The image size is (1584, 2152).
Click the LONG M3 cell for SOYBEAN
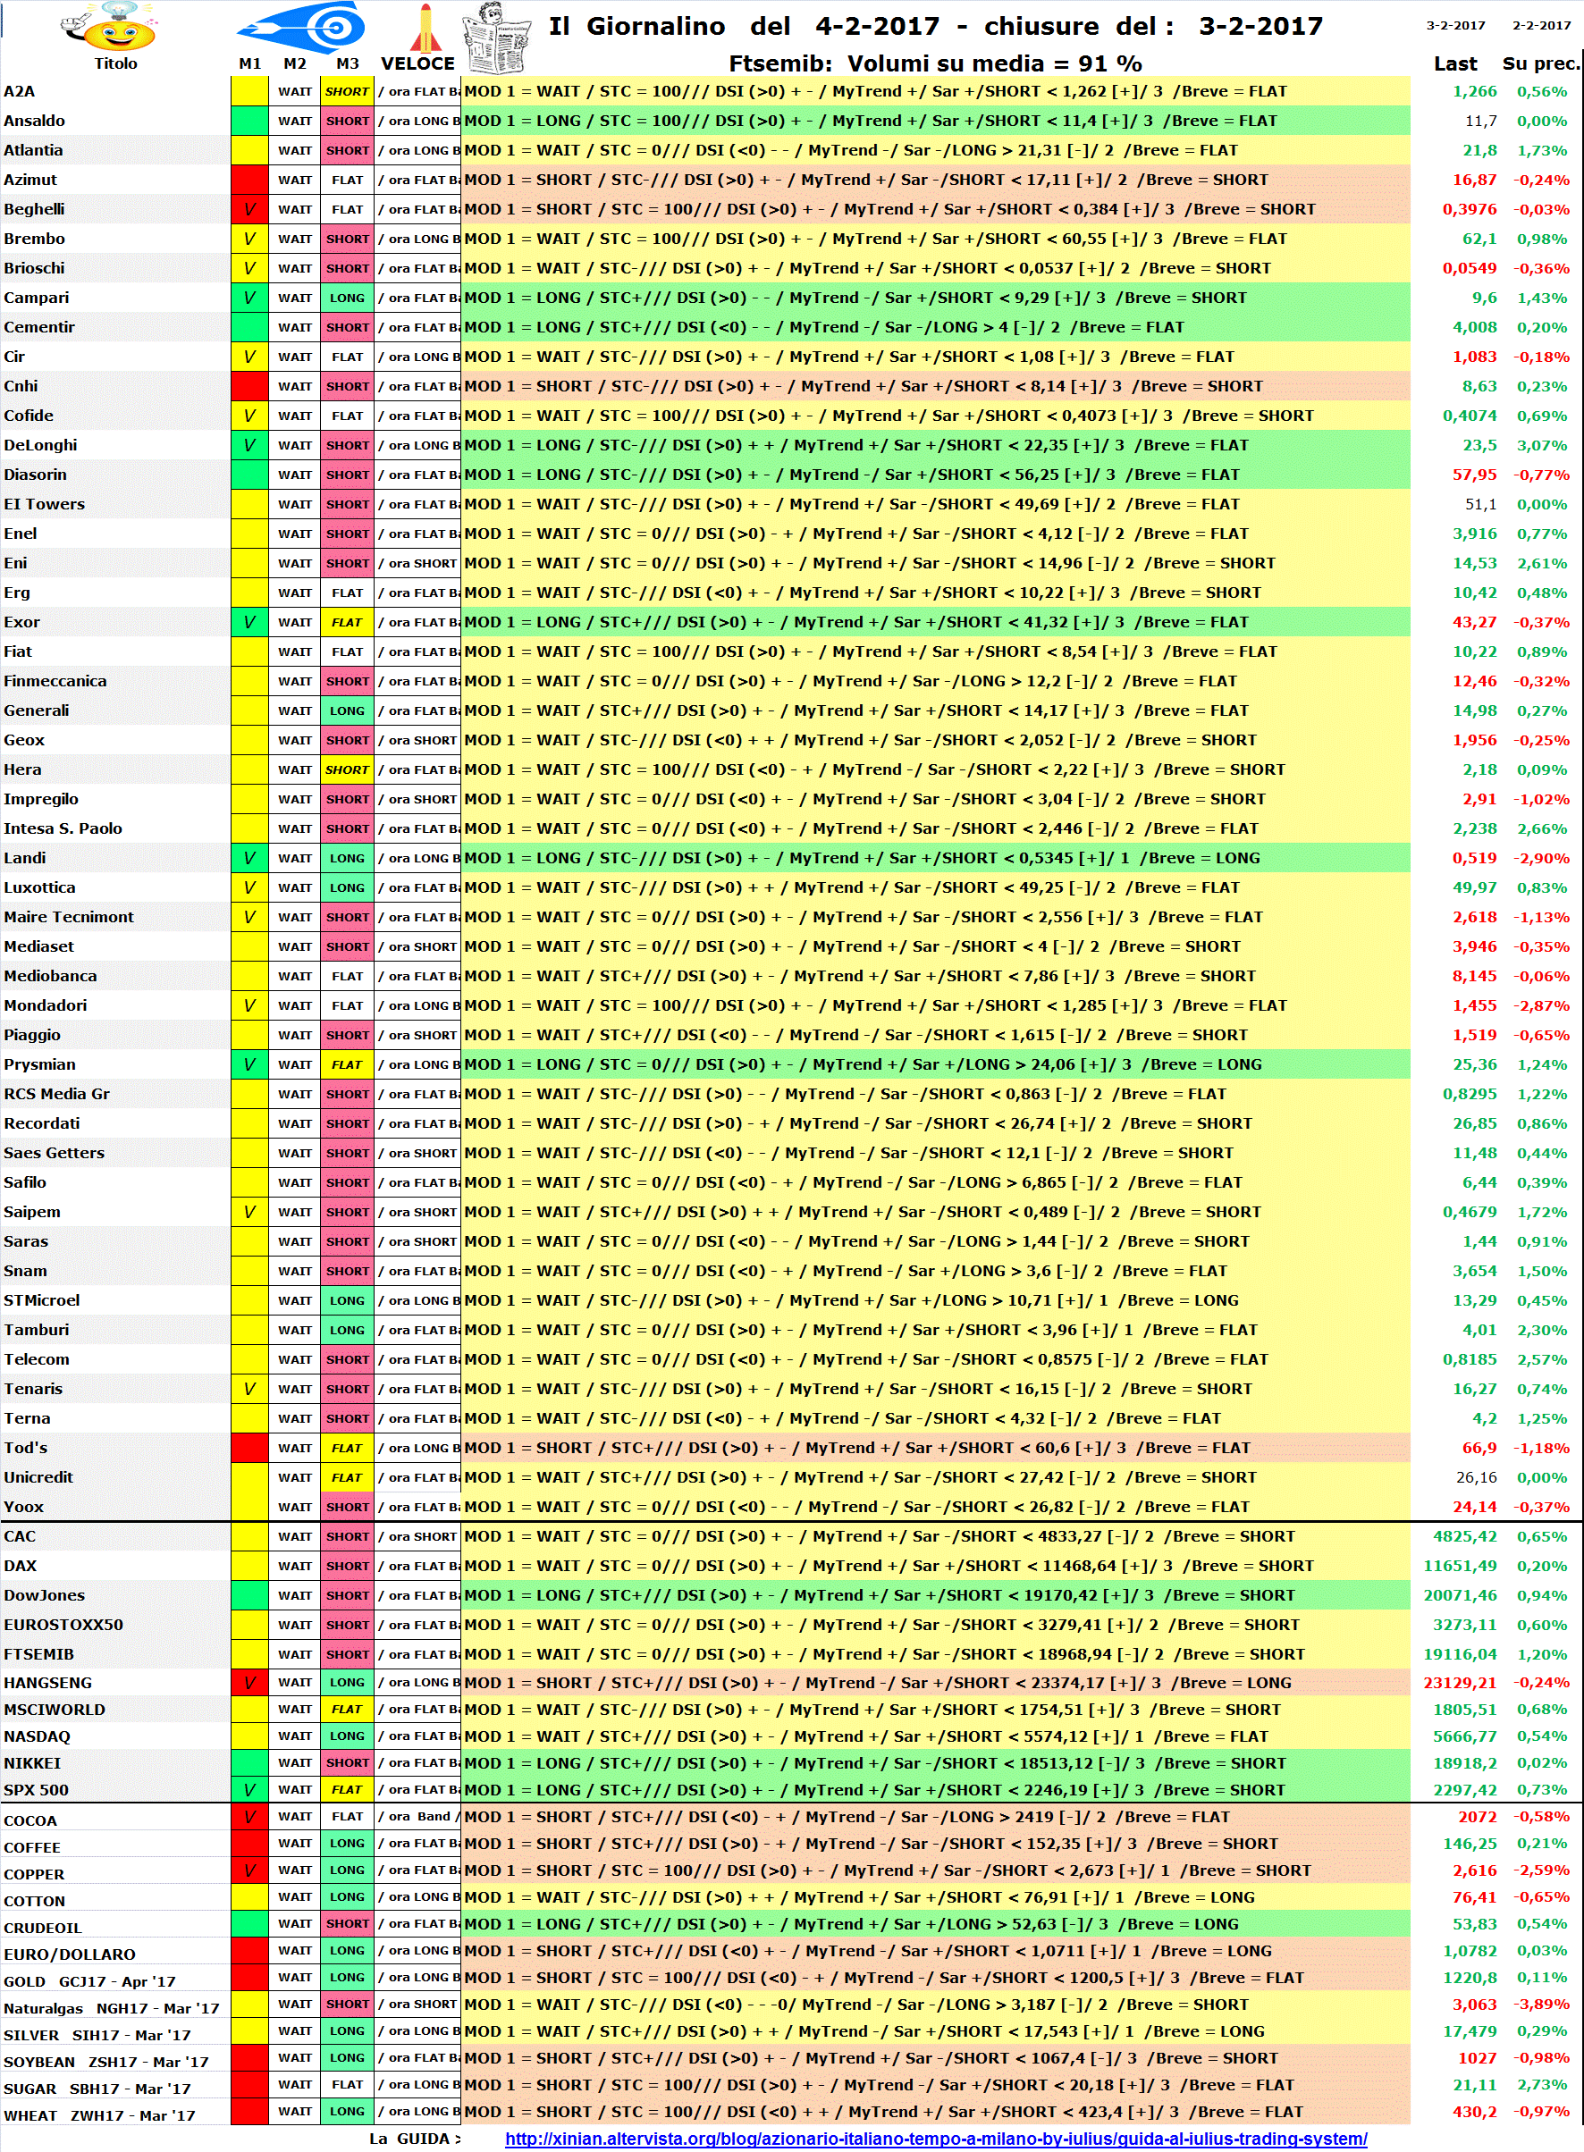click(x=347, y=2058)
